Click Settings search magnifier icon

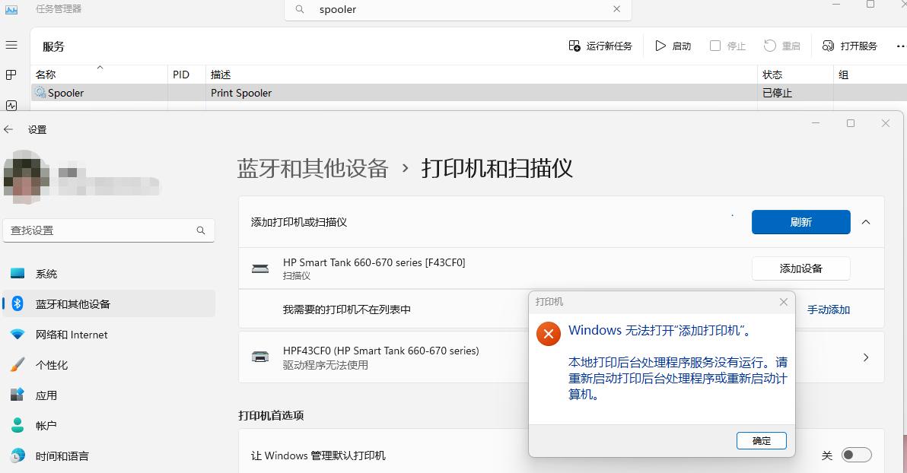click(201, 230)
